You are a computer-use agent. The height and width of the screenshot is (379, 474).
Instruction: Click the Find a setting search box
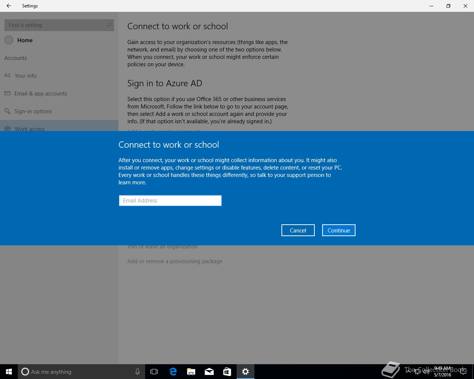click(x=59, y=25)
